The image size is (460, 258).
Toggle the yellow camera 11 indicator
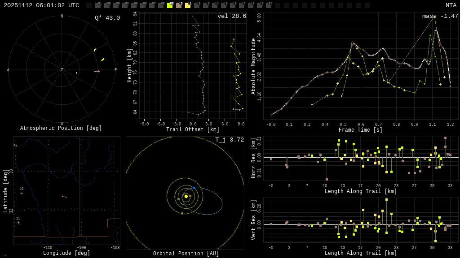tap(188, 5)
